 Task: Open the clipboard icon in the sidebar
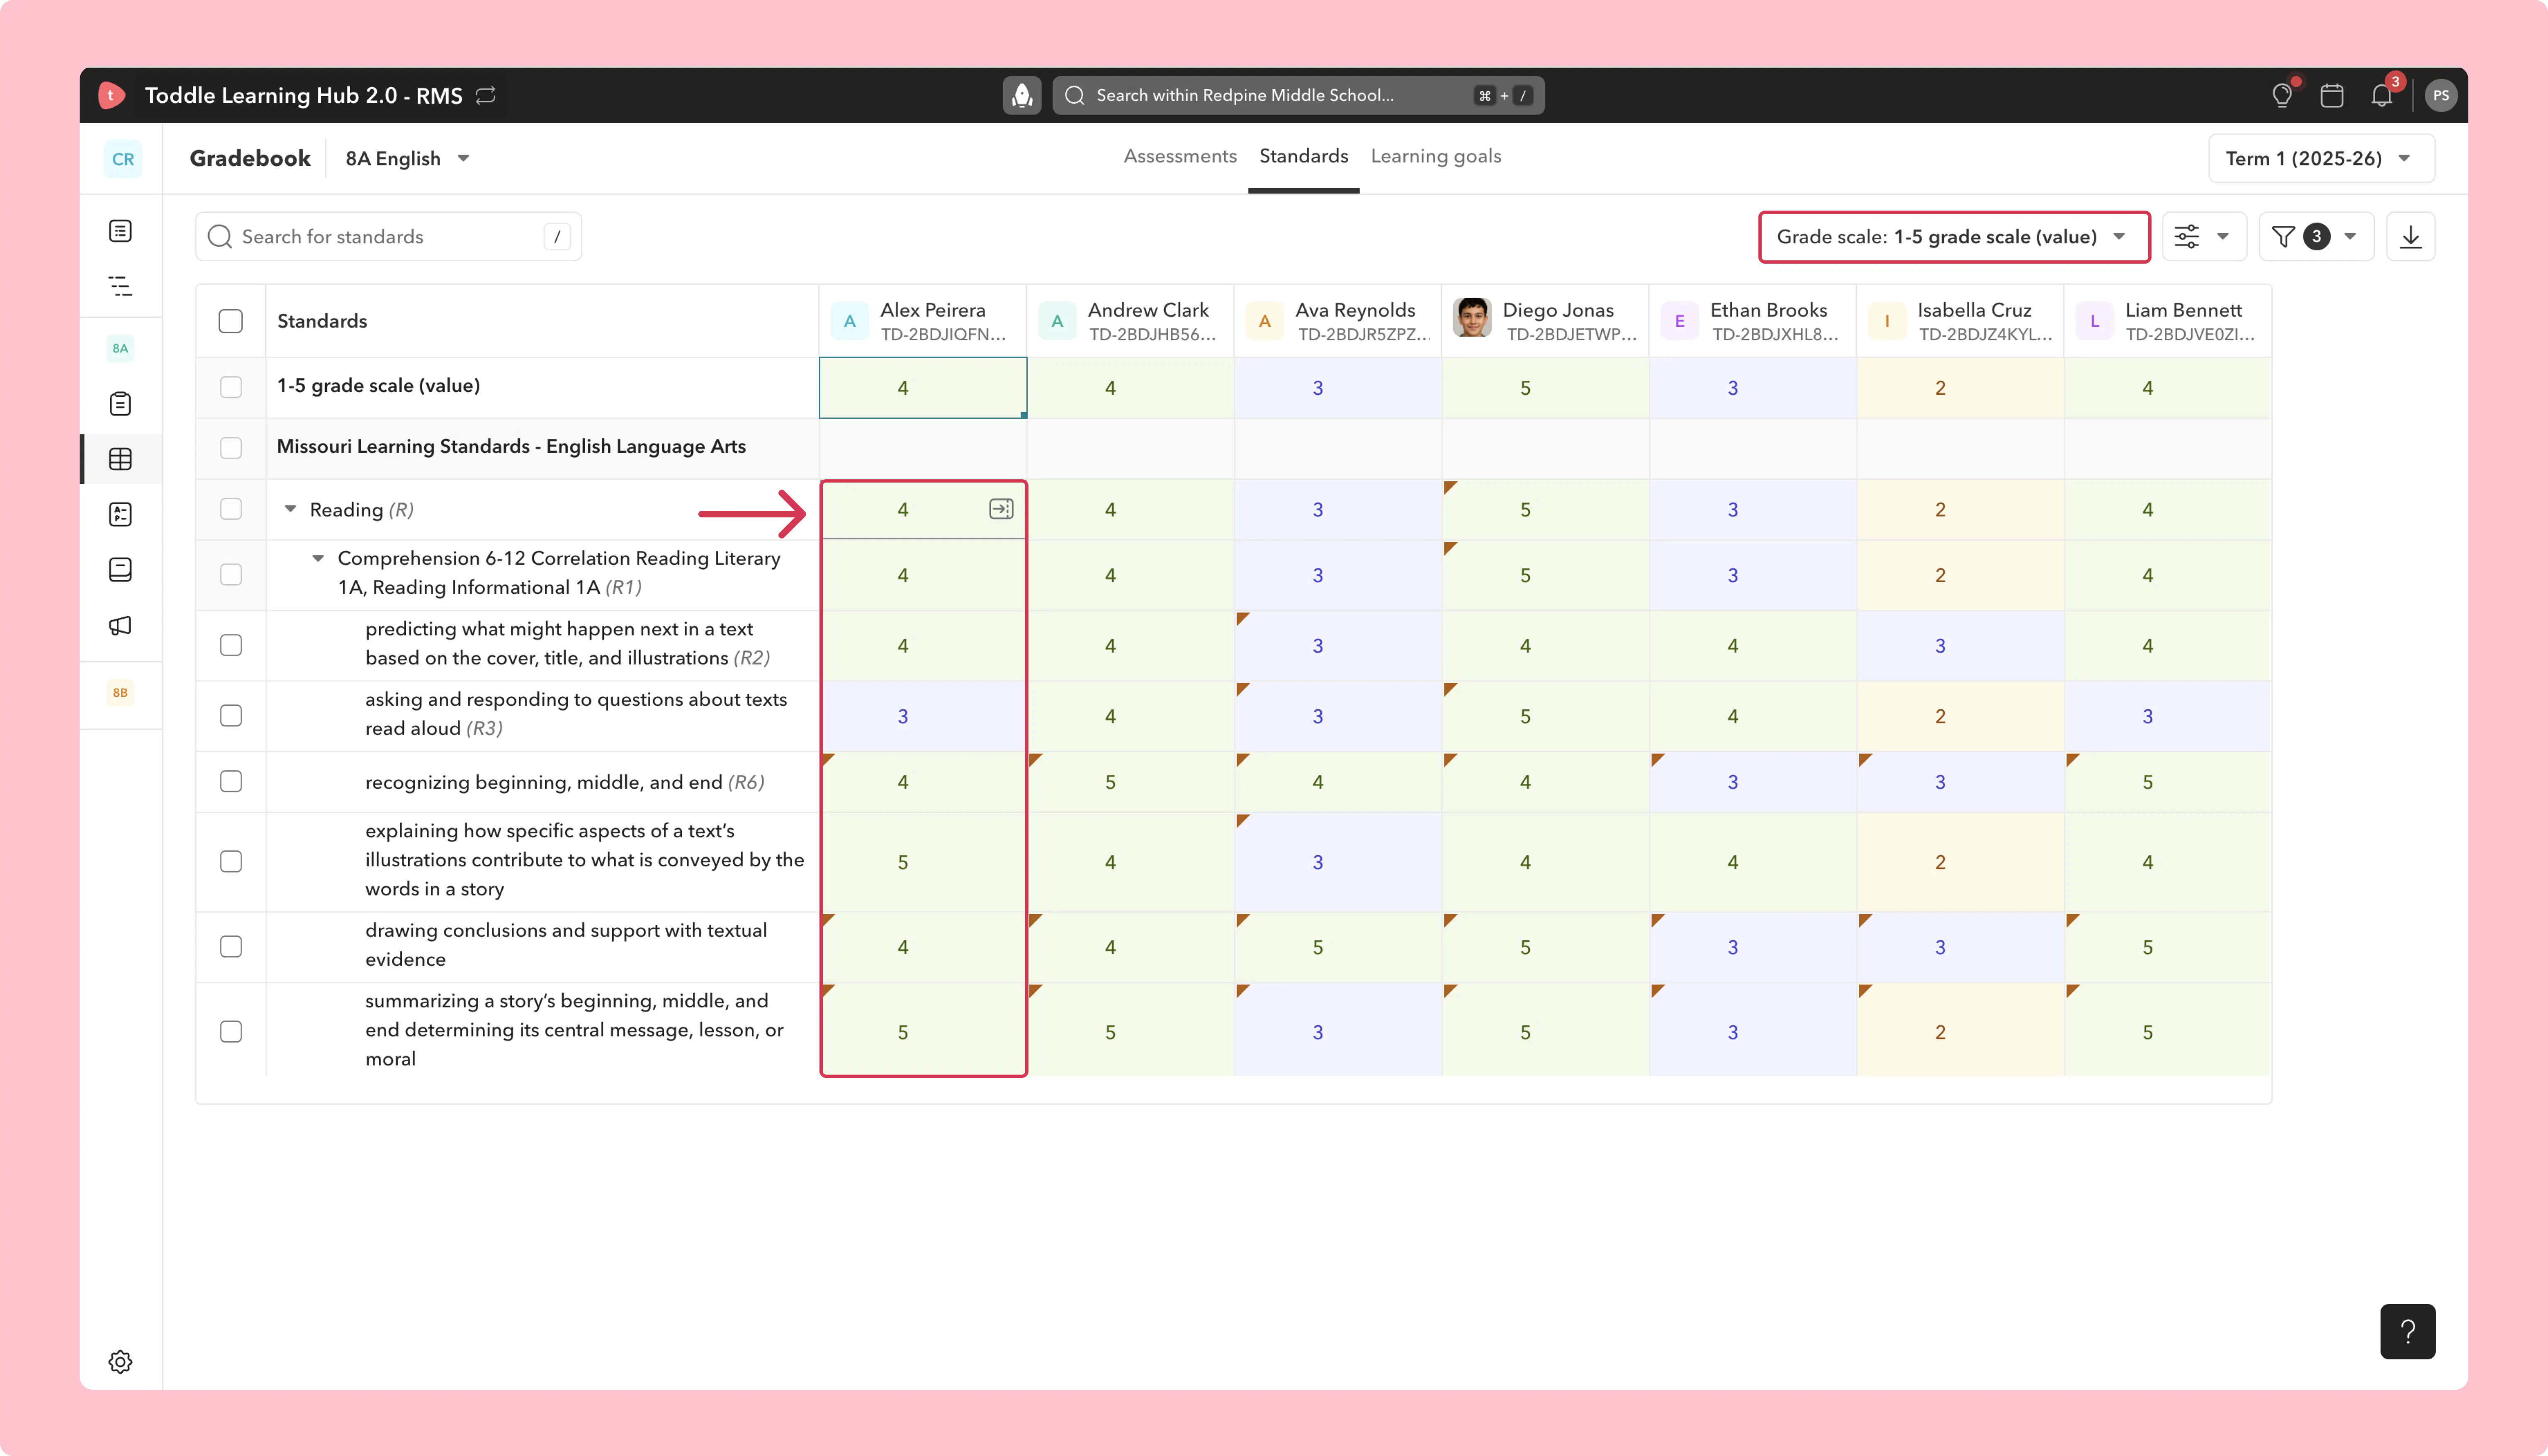(x=120, y=404)
